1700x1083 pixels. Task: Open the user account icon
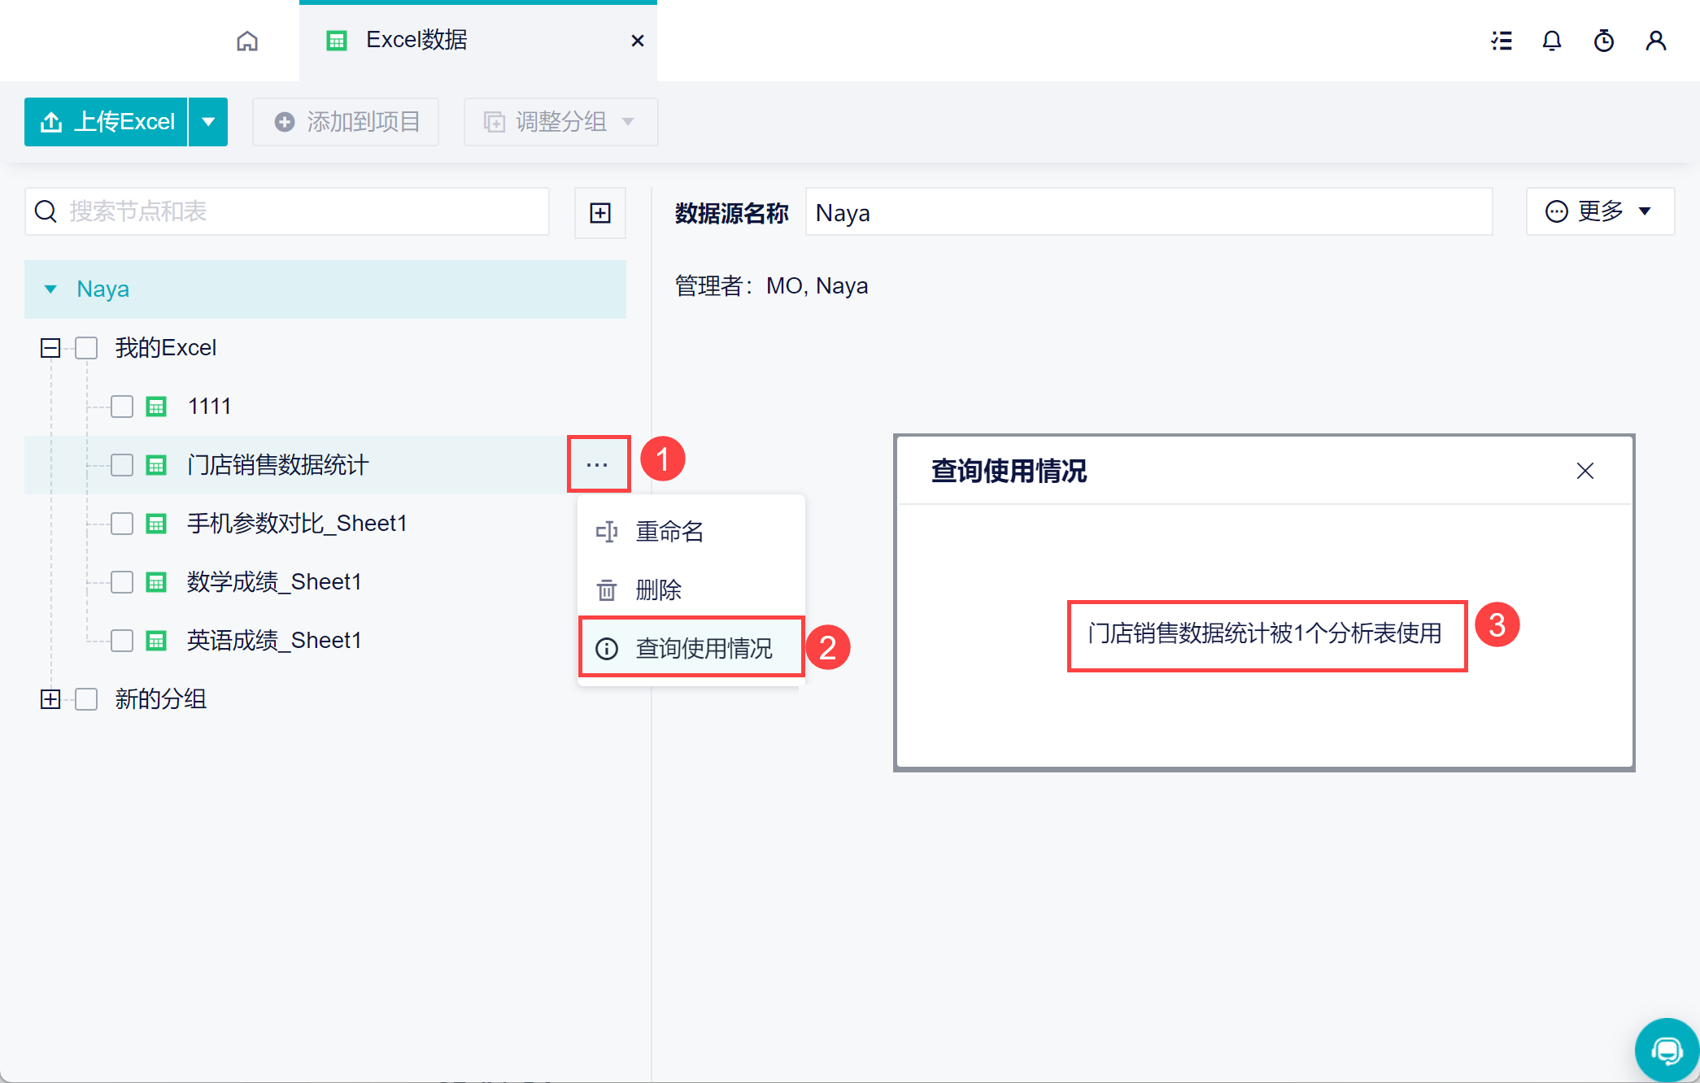point(1655,41)
